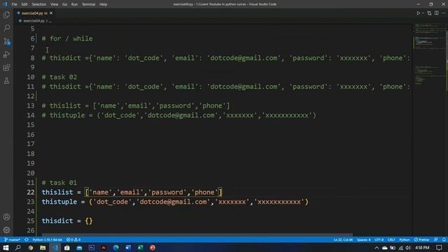Open the Accounts menu icon
The height and width of the screenshot is (252, 448).
[6, 217]
